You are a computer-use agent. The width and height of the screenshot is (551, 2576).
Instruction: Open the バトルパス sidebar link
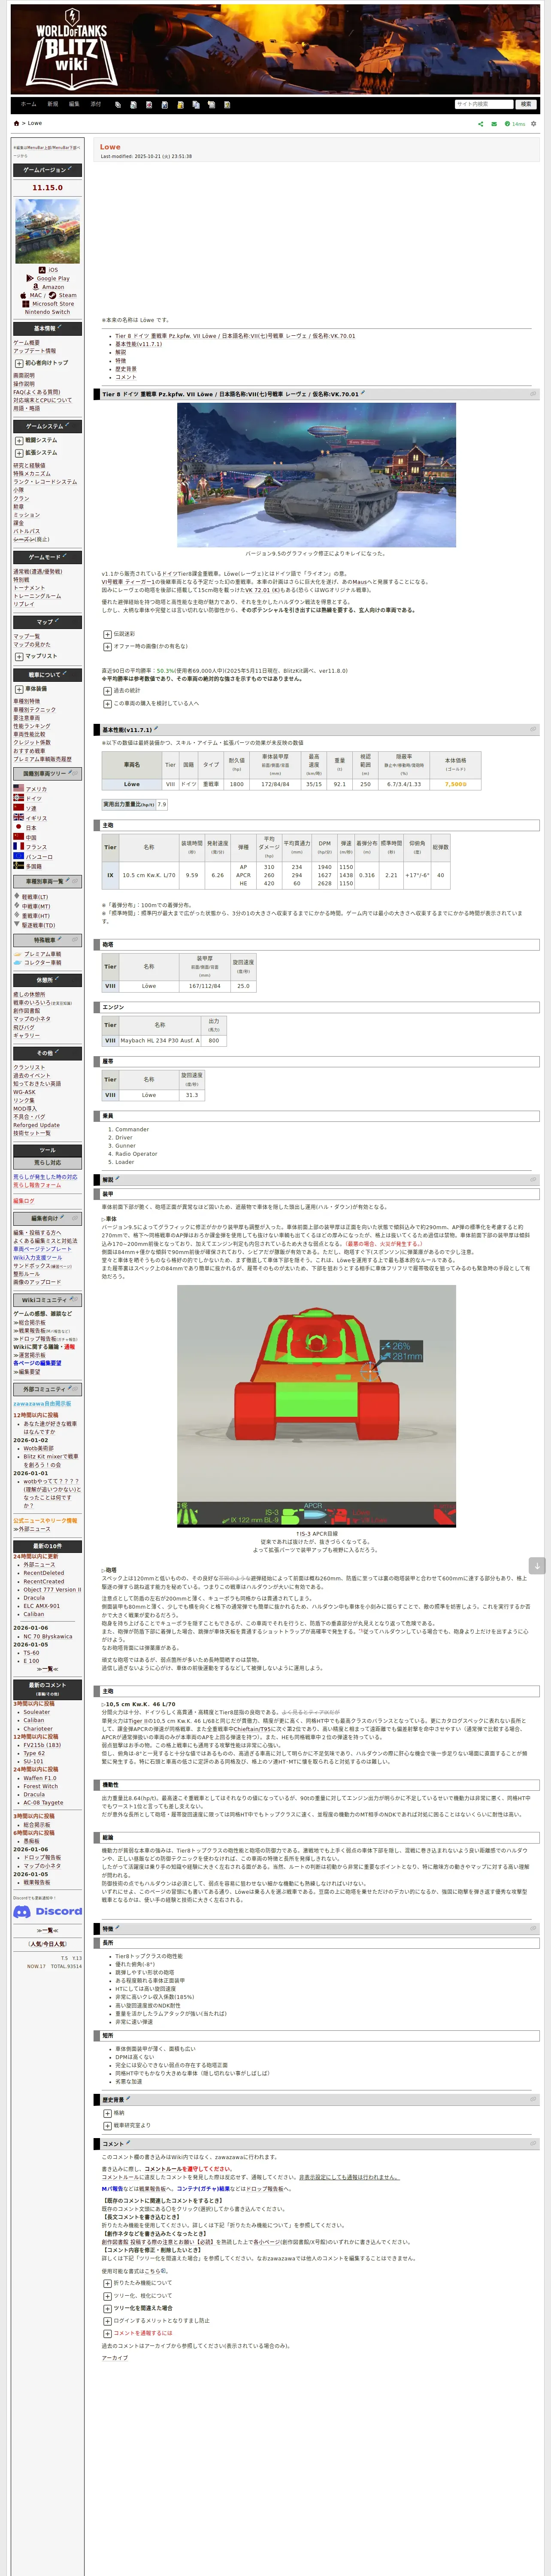point(26,531)
